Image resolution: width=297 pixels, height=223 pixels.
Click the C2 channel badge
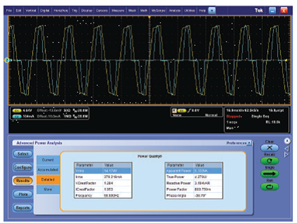(17, 116)
